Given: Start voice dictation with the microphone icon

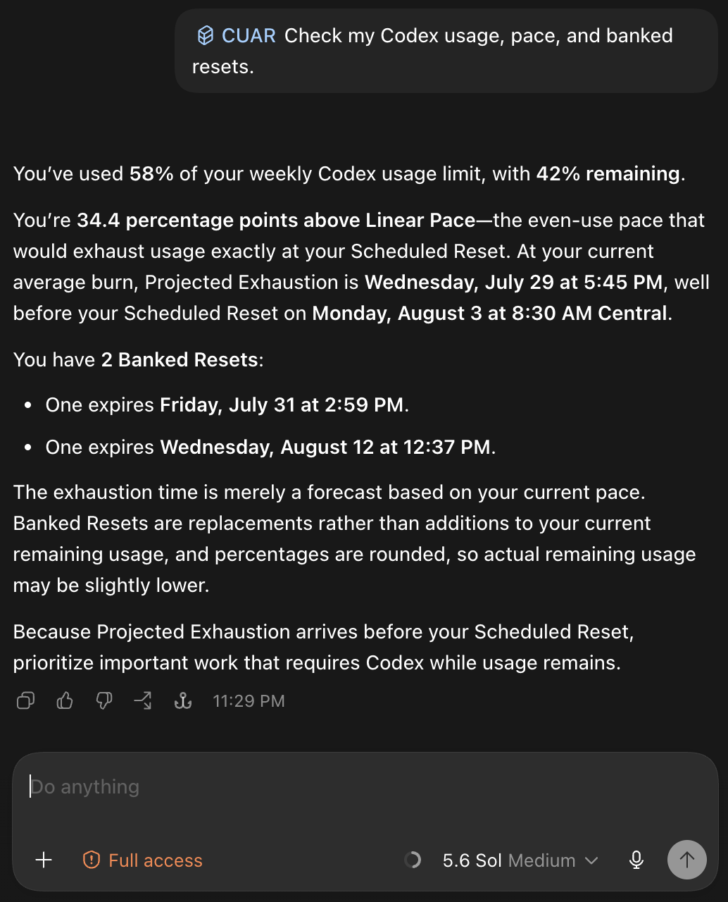Looking at the screenshot, I should 636,860.
